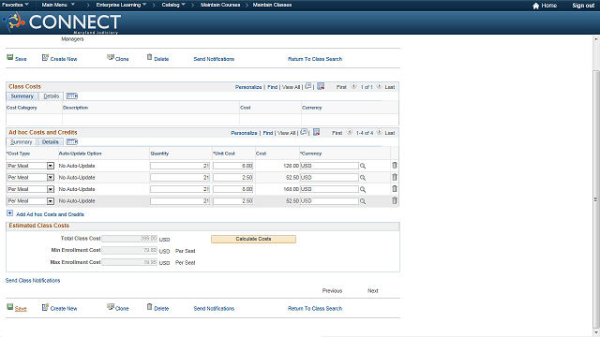This screenshot has width=600, height=337.
Task: Open Maintain Classes breadcrumb
Action: point(272,5)
